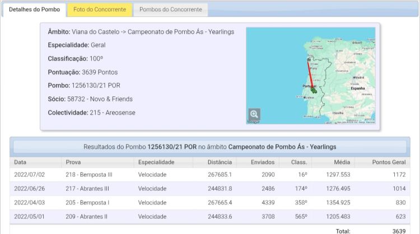Sort by Pontos Geral column header
The image size is (420, 234).
coord(389,162)
